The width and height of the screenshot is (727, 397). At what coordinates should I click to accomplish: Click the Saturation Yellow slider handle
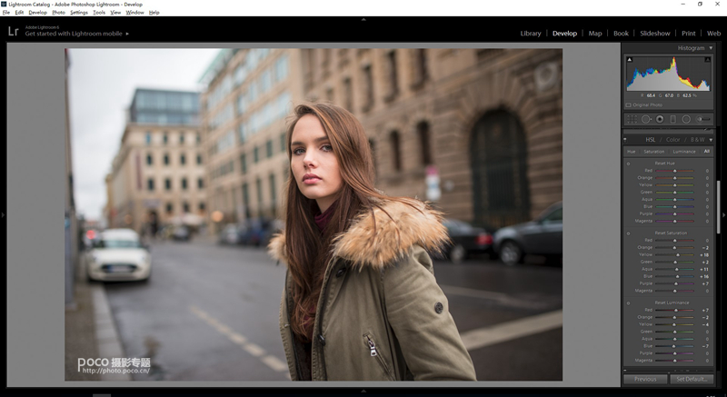[678, 254]
